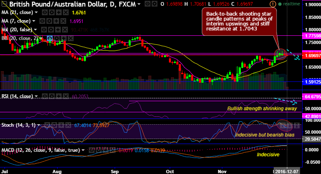
Task: Click the RSI (14, close) label
Action: pos(17,96)
